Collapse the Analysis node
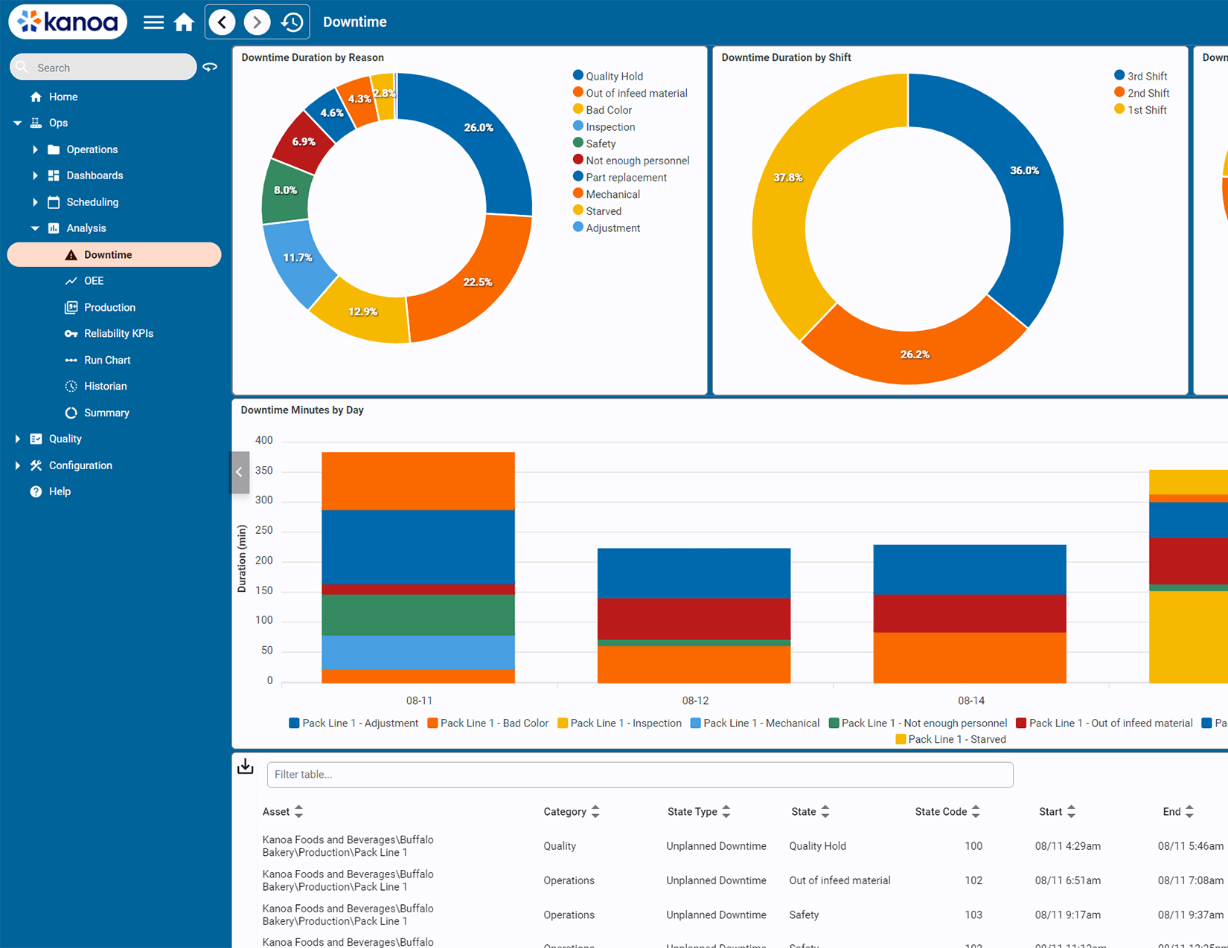Viewport: 1228px width, 948px height. [35, 228]
